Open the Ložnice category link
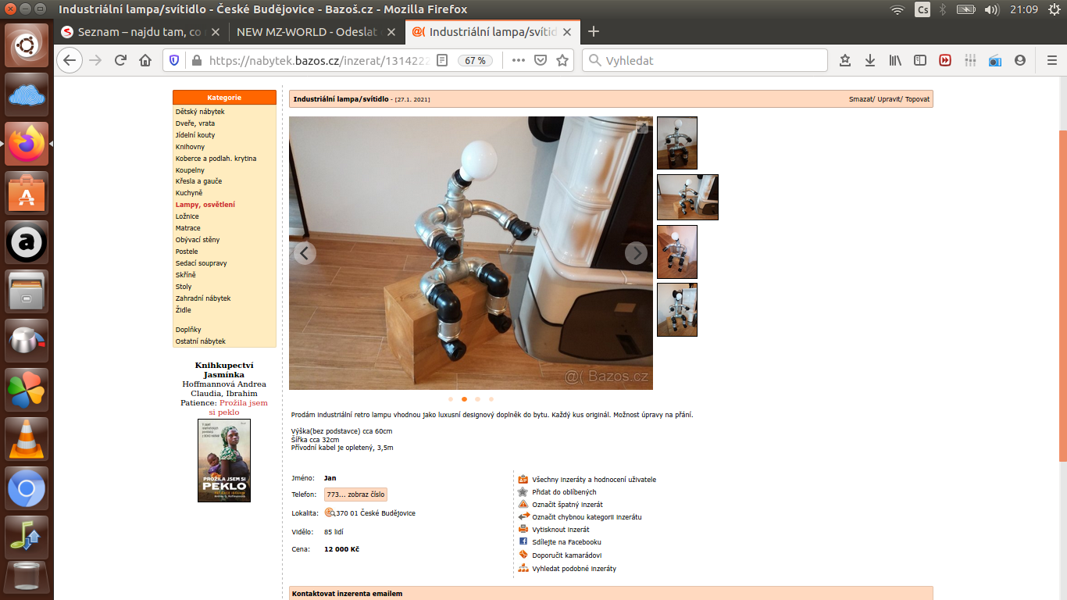Image resolution: width=1067 pixels, height=600 pixels. (x=187, y=216)
